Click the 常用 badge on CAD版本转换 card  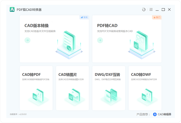click(x=84, y=17)
